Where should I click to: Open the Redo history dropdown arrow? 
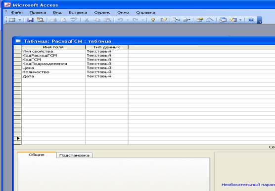coord(143,20)
